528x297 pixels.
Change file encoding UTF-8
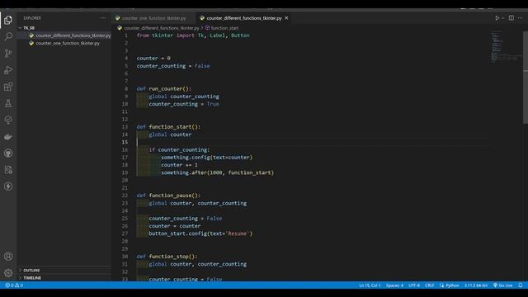414,285
